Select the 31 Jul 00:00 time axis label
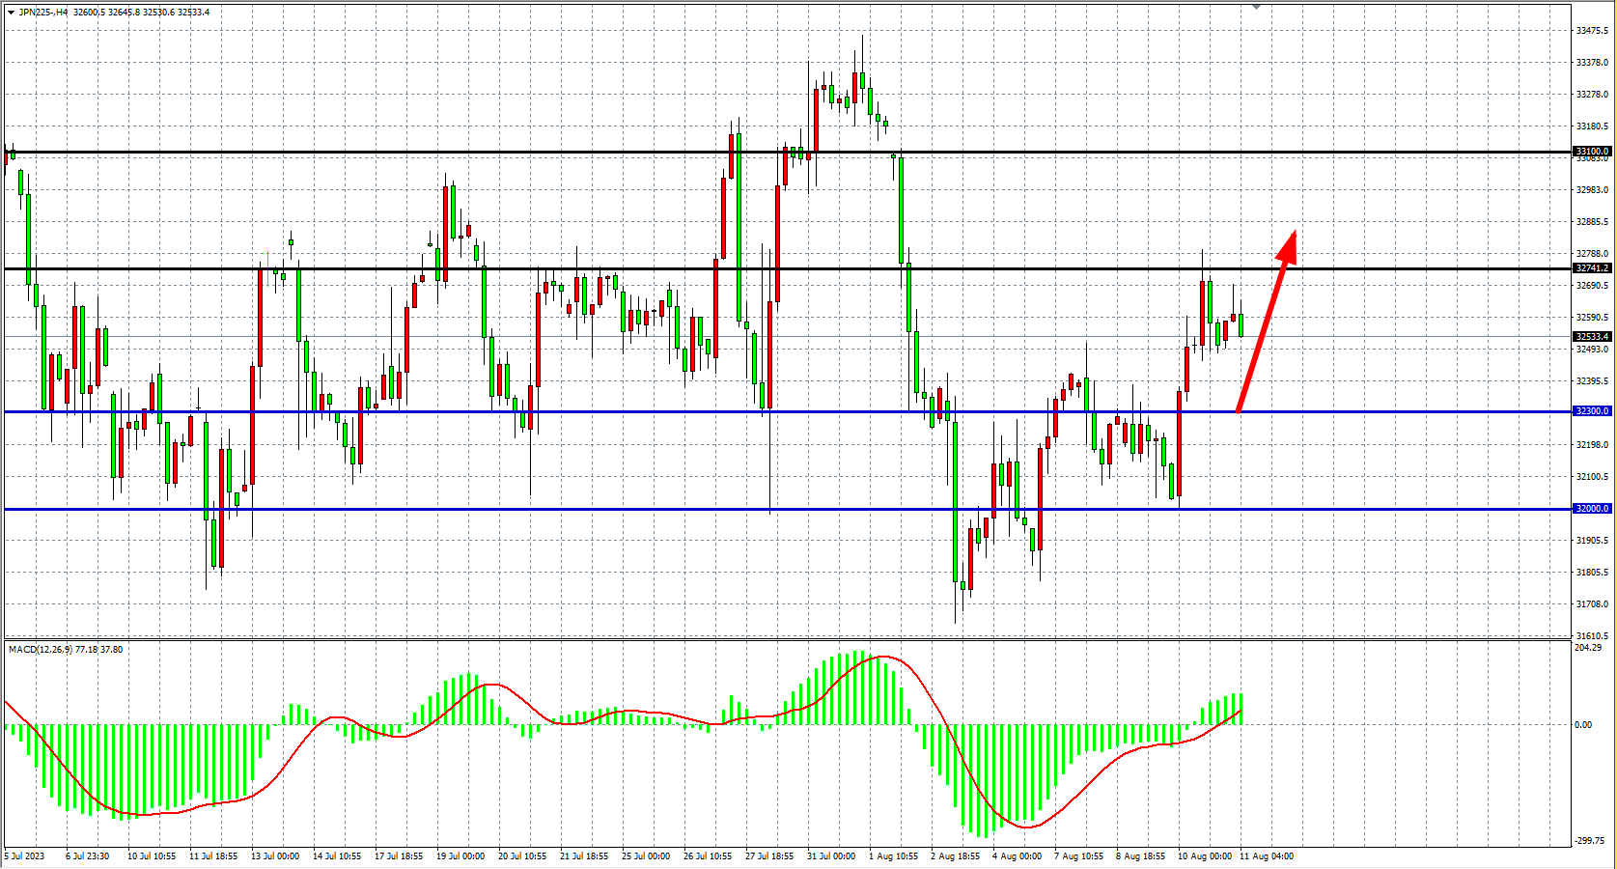 831,856
